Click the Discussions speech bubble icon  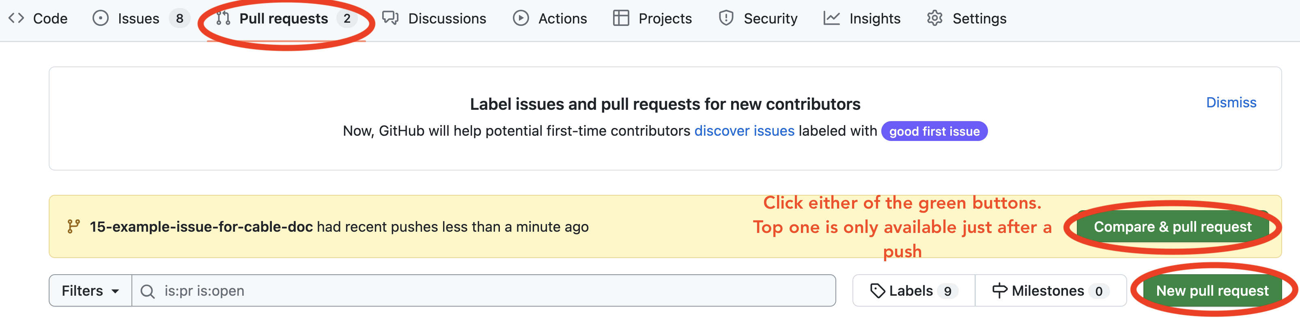pos(390,18)
